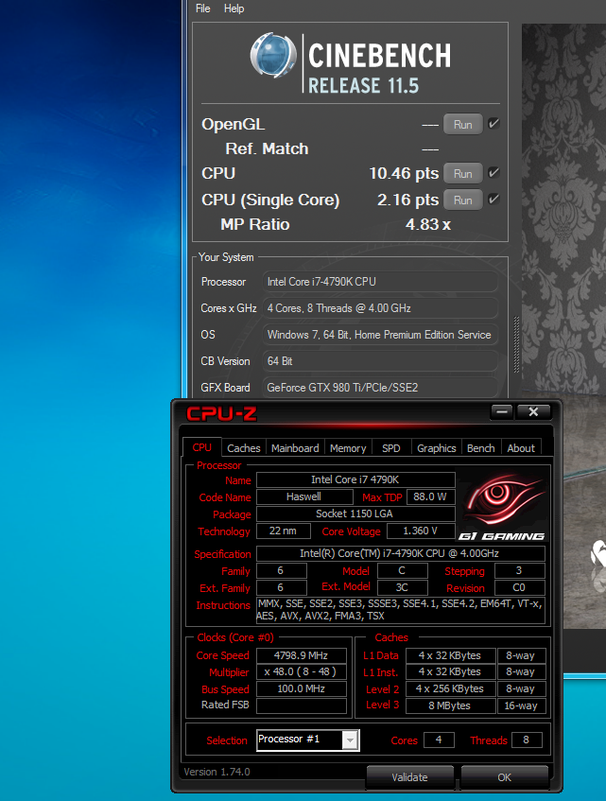The image size is (606, 801).
Task: Run the CPU Single Core benchmark
Action: [462, 200]
